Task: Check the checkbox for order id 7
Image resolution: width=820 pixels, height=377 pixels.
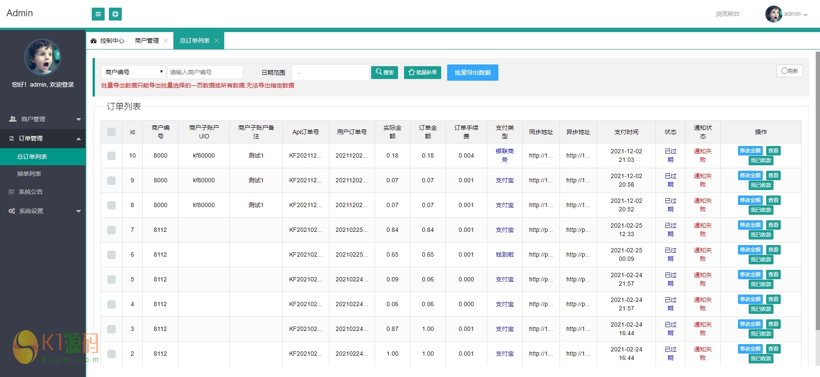Action: (x=111, y=230)
